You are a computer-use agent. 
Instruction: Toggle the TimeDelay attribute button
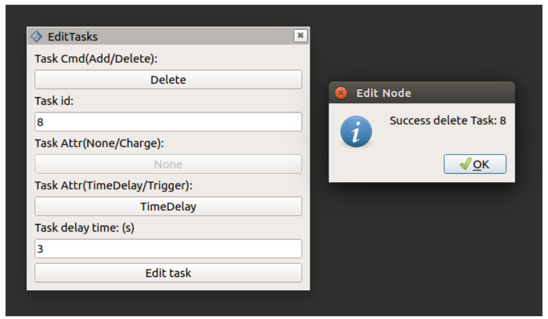coord(168,206)
